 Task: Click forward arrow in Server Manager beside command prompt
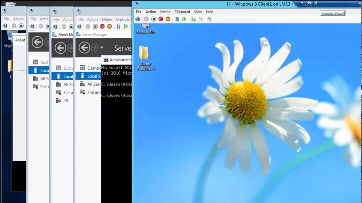click(x=95, y=48)
